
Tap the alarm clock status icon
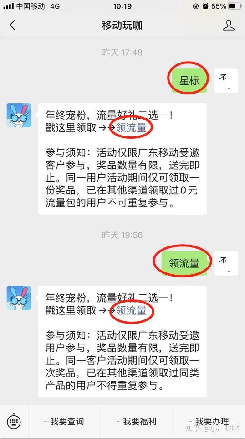pos(205,6)
